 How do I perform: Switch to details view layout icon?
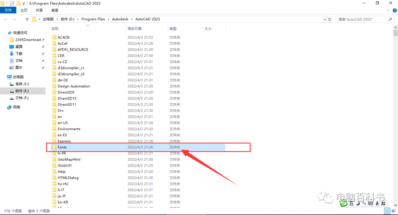pos(387,211)
